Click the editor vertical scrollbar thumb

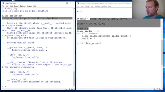(x=162, y=52)
